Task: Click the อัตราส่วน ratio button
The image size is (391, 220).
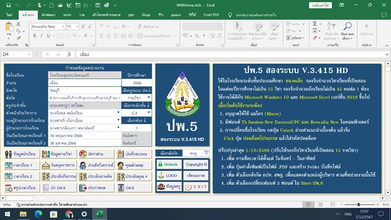Action: click(94, 154)
